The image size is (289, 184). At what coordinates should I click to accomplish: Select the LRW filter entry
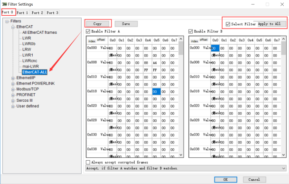coord(27,49)
